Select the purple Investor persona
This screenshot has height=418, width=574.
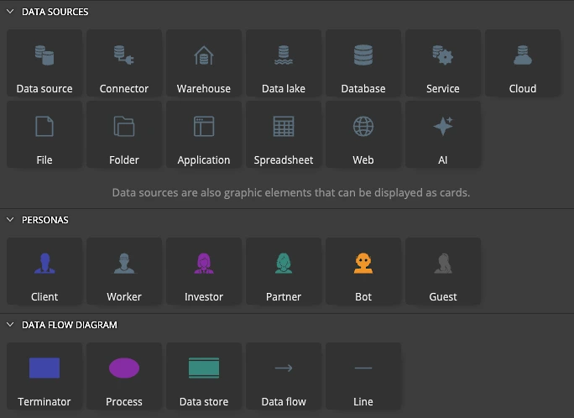(x=204, y=271)
